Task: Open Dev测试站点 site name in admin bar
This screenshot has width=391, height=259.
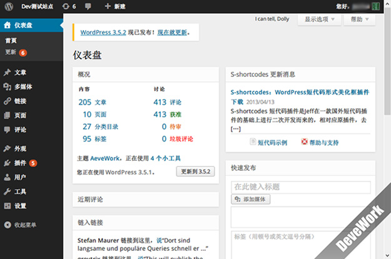Action: 37,6
